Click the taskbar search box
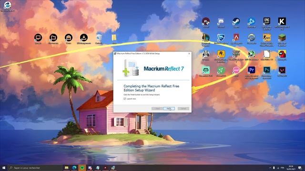Viewport: 305px width, 171px height. [35, 168]
